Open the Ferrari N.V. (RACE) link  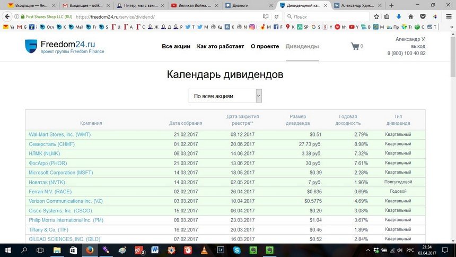(x=50, y=192)
